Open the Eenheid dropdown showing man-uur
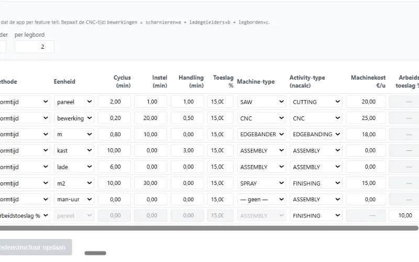419x262 pixels. coord(74,200)
